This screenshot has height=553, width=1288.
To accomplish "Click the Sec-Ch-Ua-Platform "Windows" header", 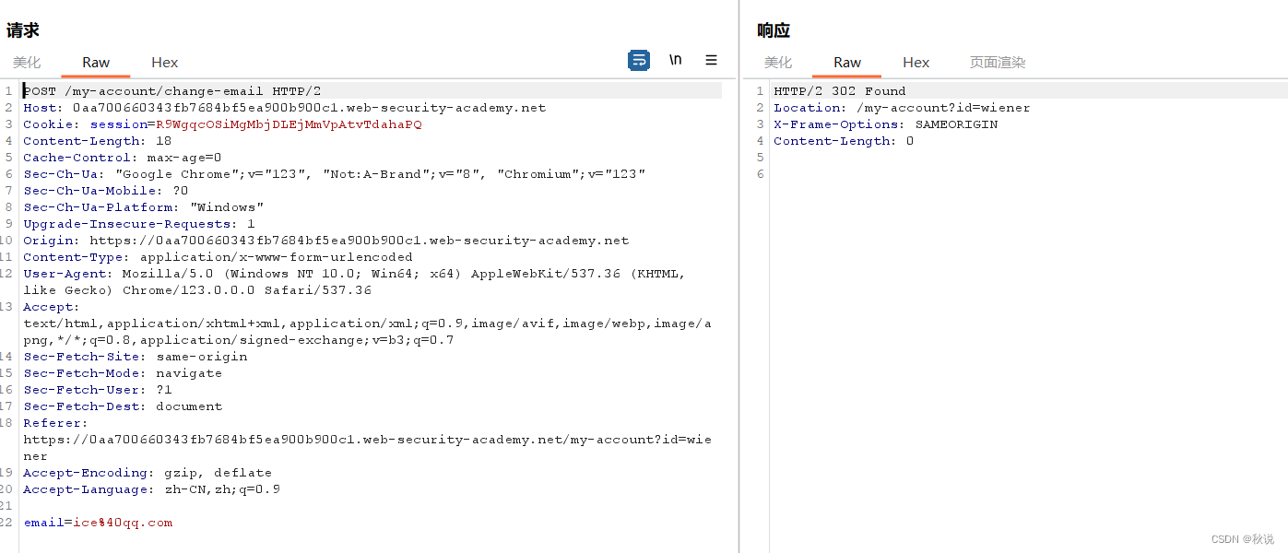I will tap(143, 207).
